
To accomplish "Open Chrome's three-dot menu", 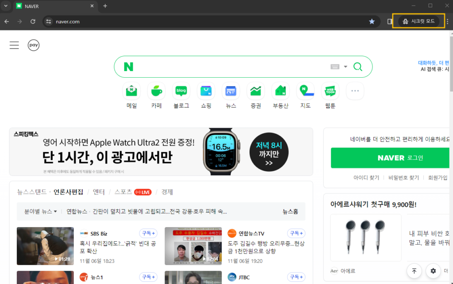I will [448, 22].
